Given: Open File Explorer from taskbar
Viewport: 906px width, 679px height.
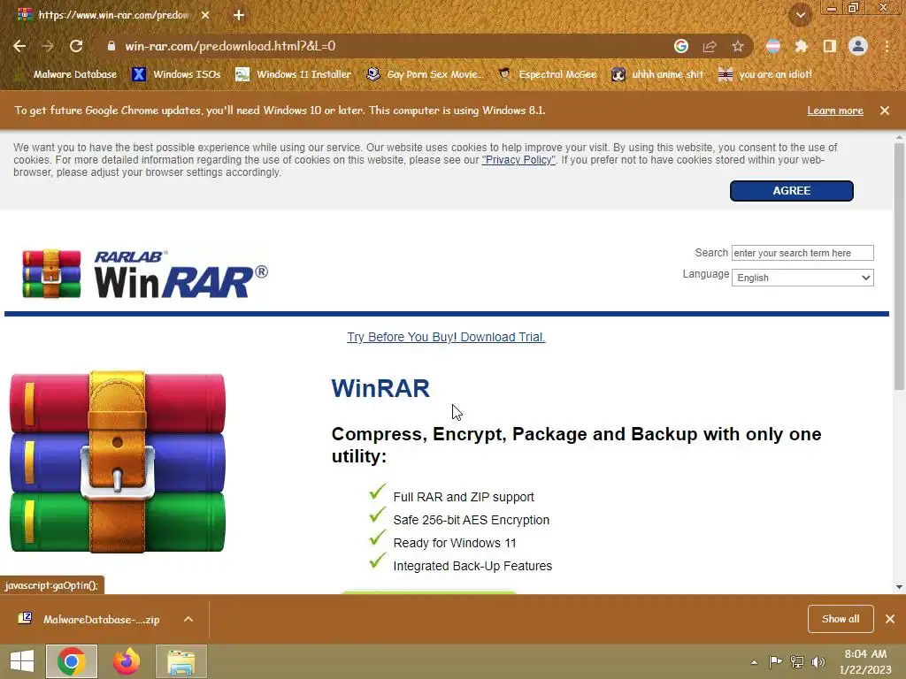Looking at the screenshot, I should tap(181, 661).
